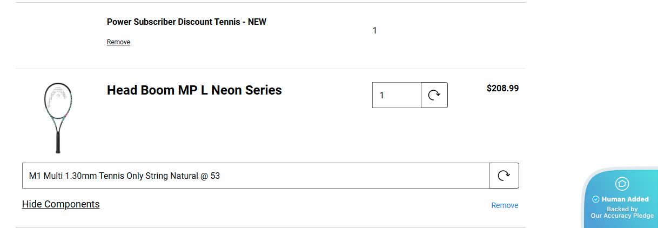Click the discount item's quantity number
Screen dimensions: 658x228
coord(374,31)
